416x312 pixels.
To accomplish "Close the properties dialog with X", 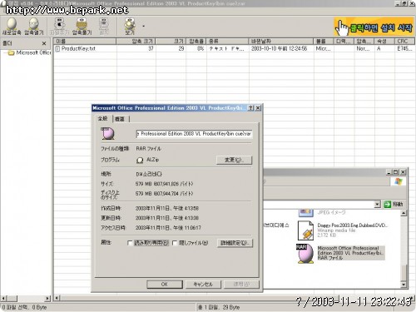I will [258, 108].
